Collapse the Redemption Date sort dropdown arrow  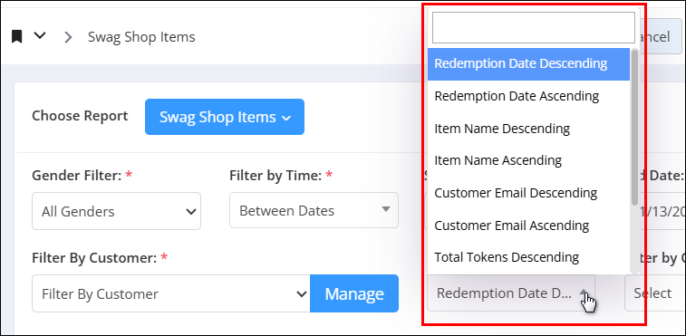(584, 292)
